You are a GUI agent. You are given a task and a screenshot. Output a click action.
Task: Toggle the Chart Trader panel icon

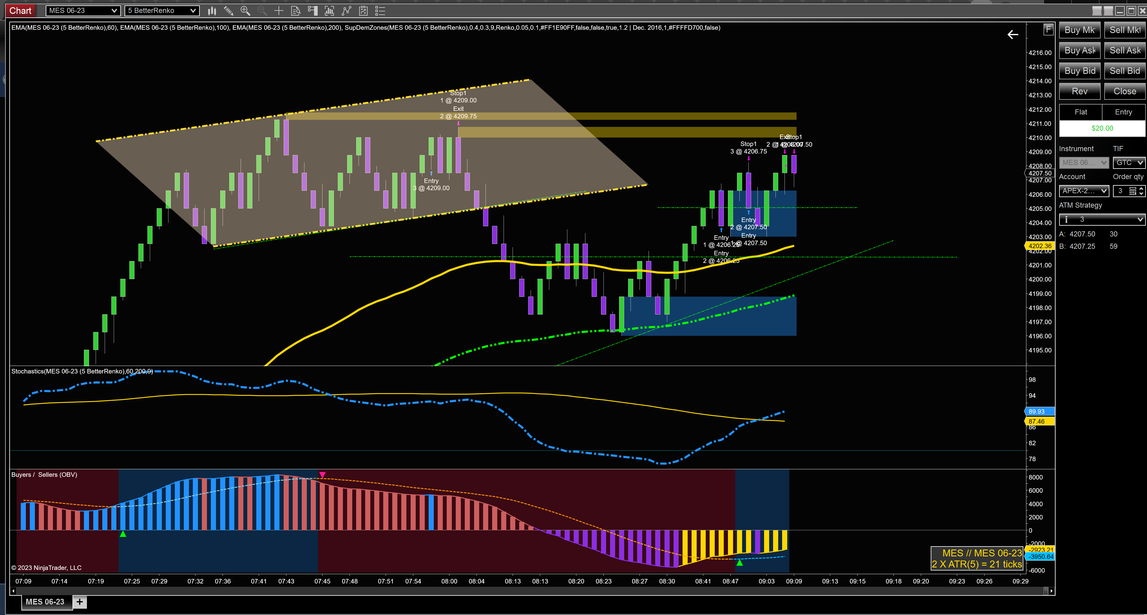313,11
